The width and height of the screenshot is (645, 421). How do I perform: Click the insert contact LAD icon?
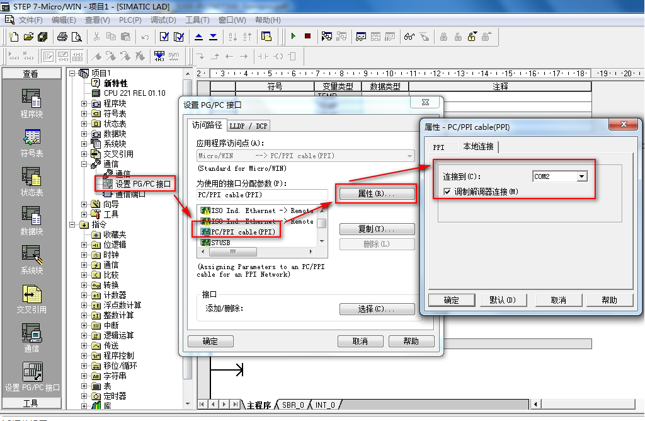[263, 56]
